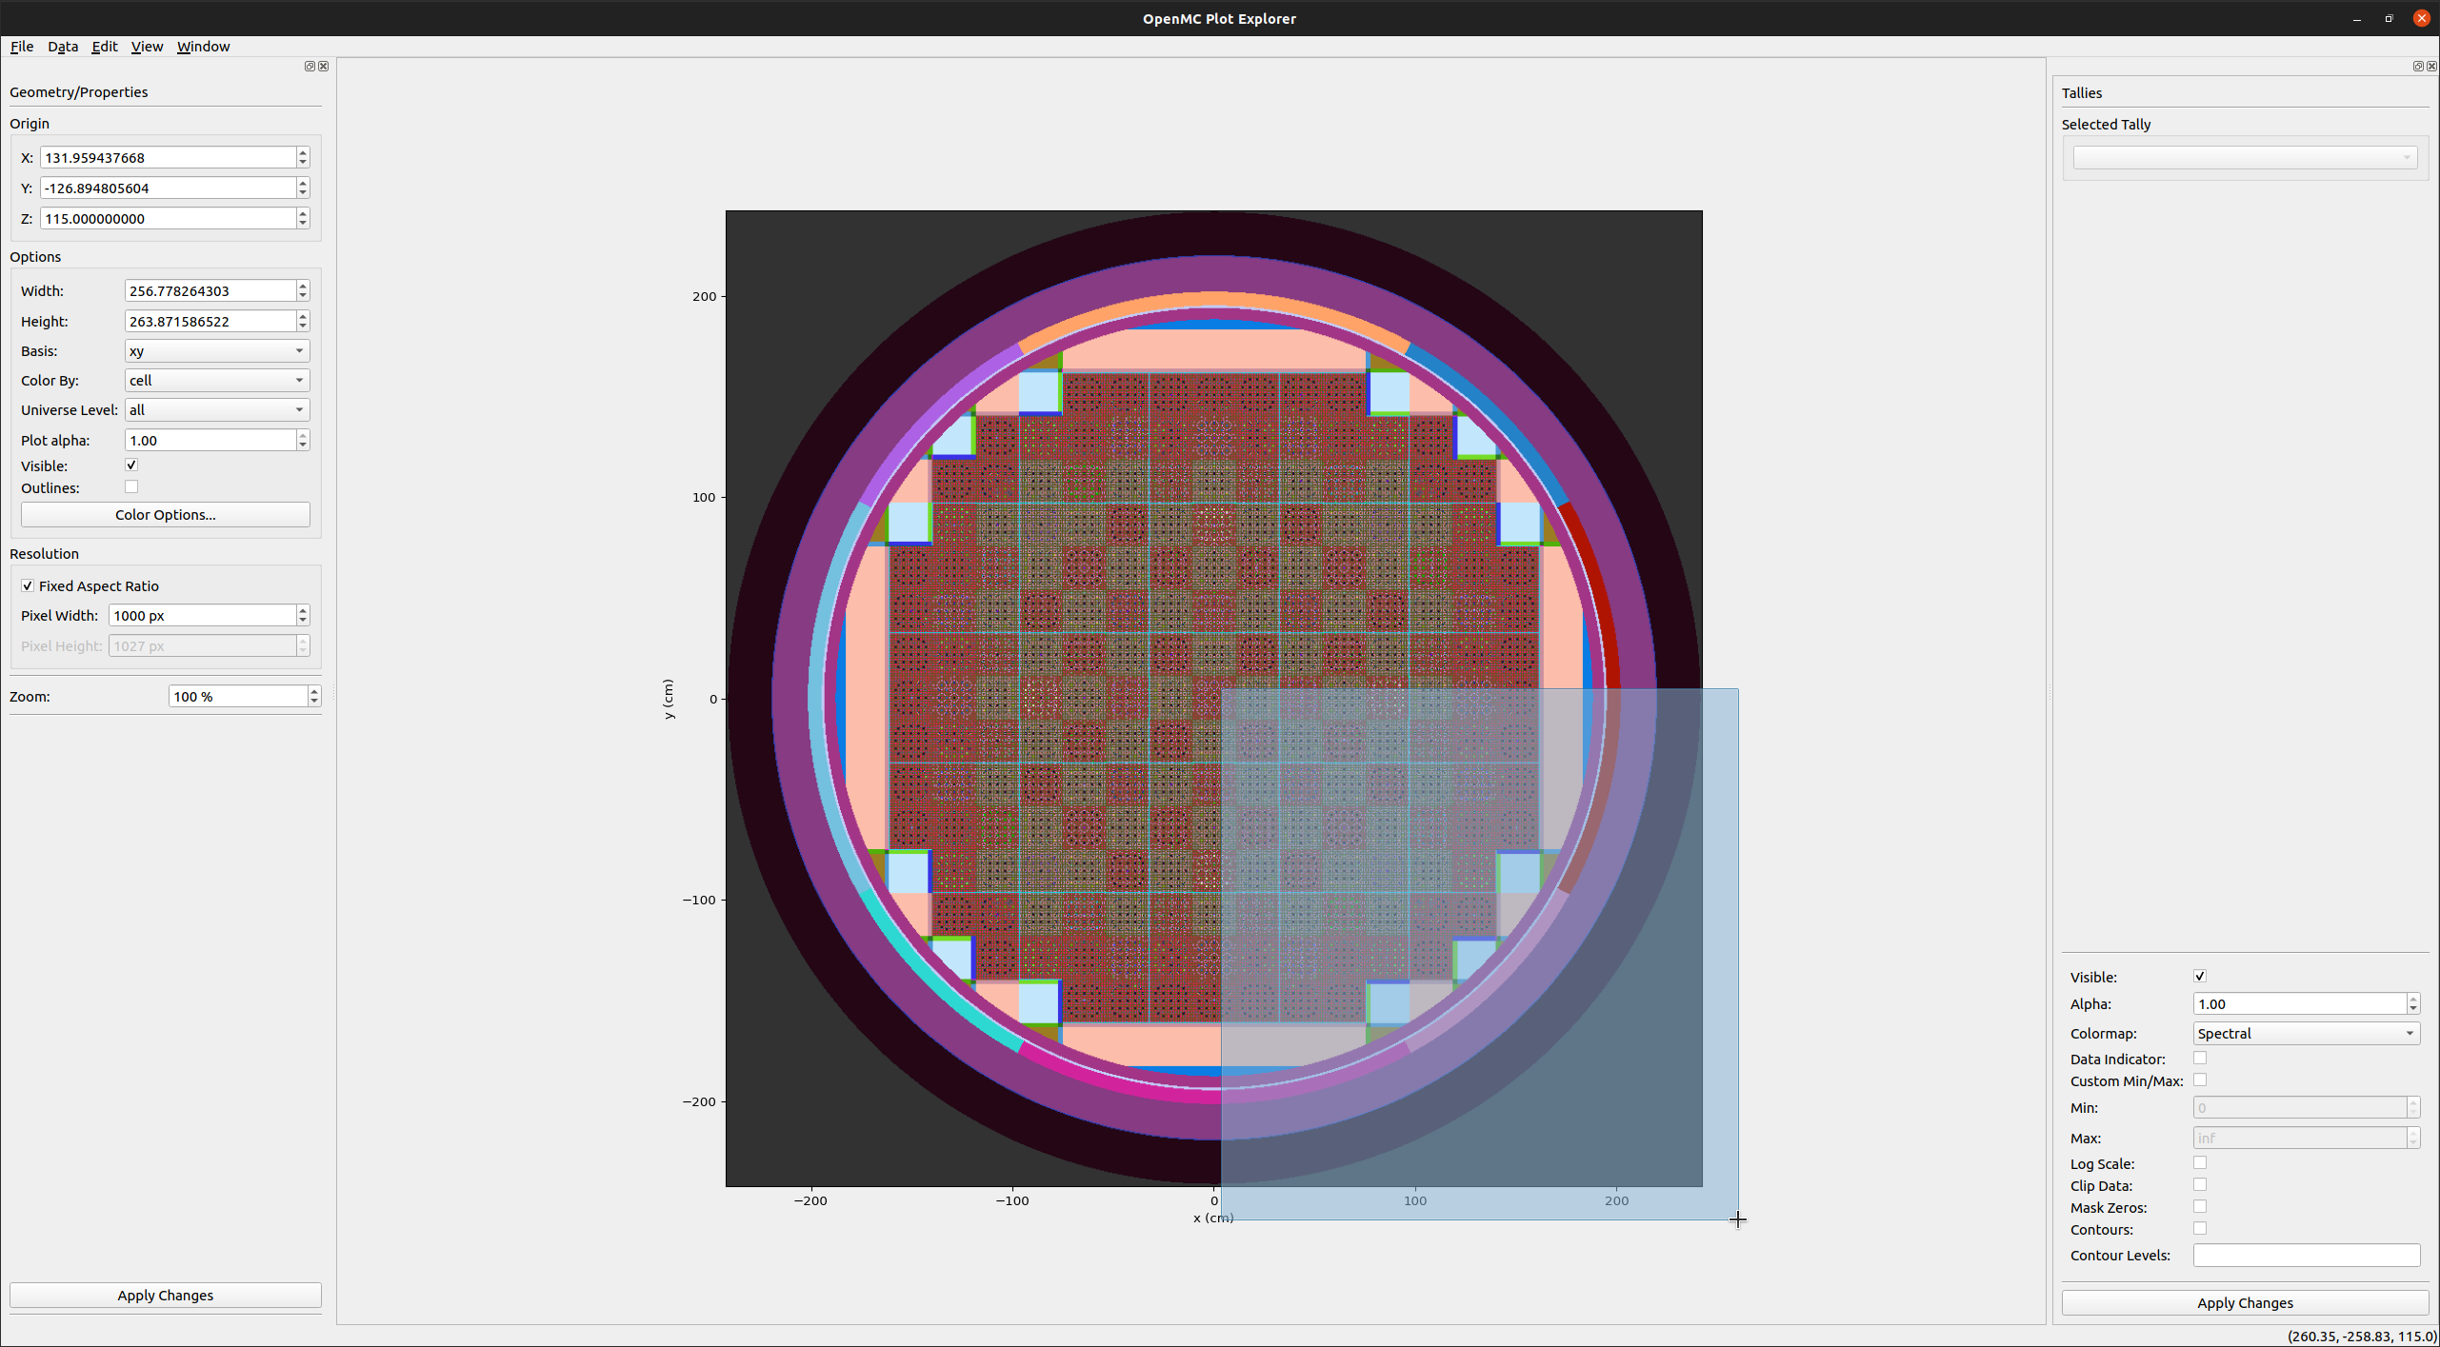
Task: Decrease Width value with down arrow
Action: pos(303,295)
